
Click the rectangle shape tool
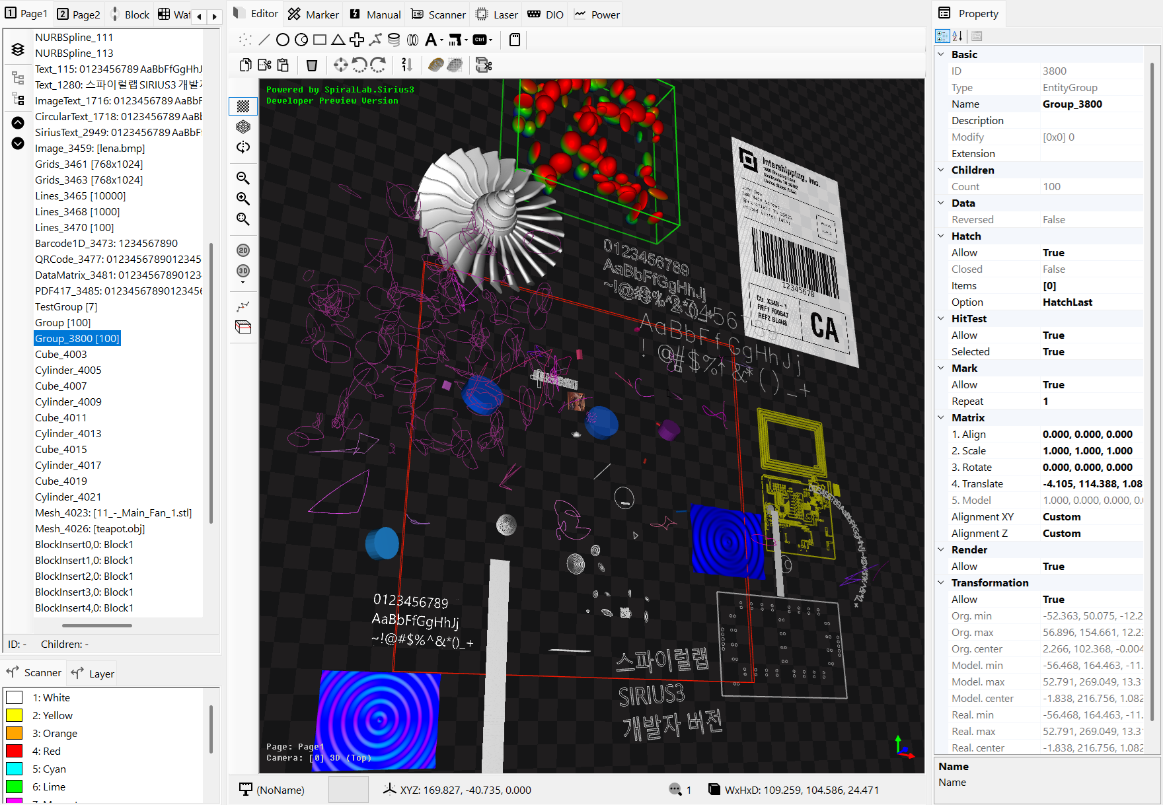[x=320, y=40]
